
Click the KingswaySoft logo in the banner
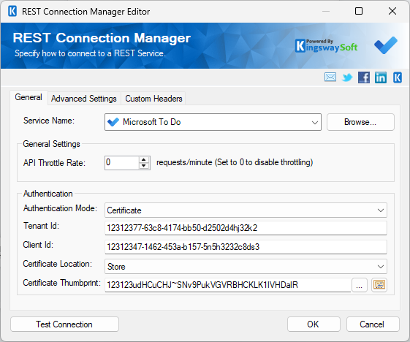(327, 46)
